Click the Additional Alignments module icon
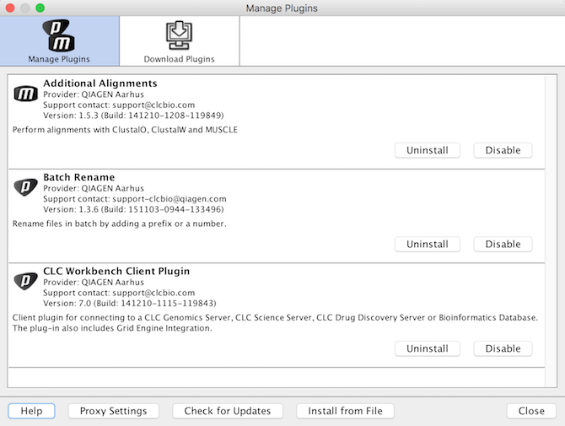The height and width of the screenshot is (426, 565). coord(25,94)
